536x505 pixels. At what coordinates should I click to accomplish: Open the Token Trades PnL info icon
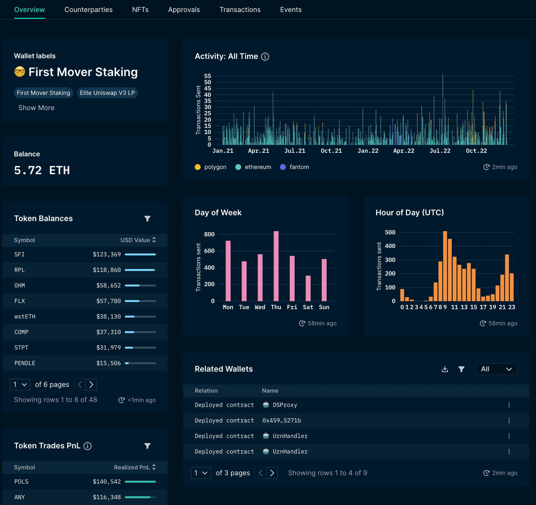pyautogui.click(x=87, y=446)
